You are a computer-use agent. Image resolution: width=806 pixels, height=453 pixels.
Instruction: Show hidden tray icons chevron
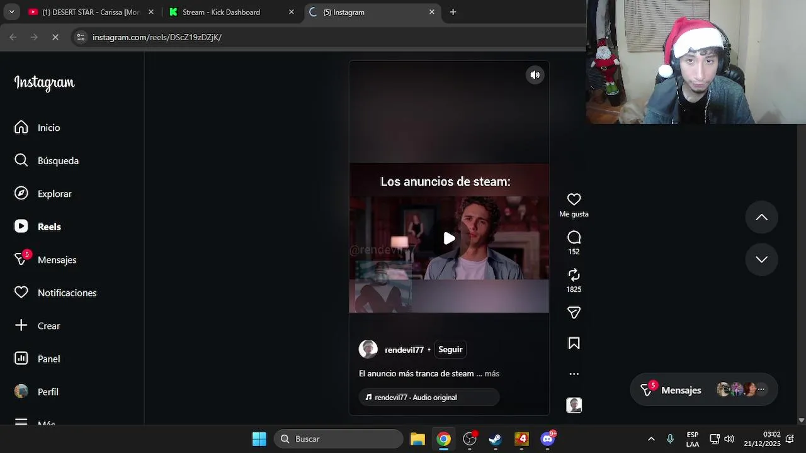[x=651, y=439]
